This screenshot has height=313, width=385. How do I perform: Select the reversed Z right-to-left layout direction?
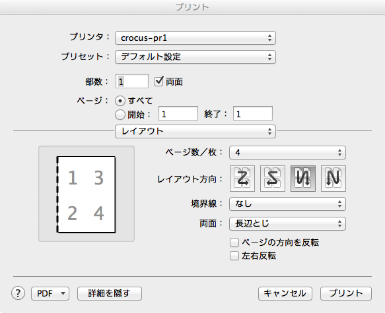coord(273,179)
